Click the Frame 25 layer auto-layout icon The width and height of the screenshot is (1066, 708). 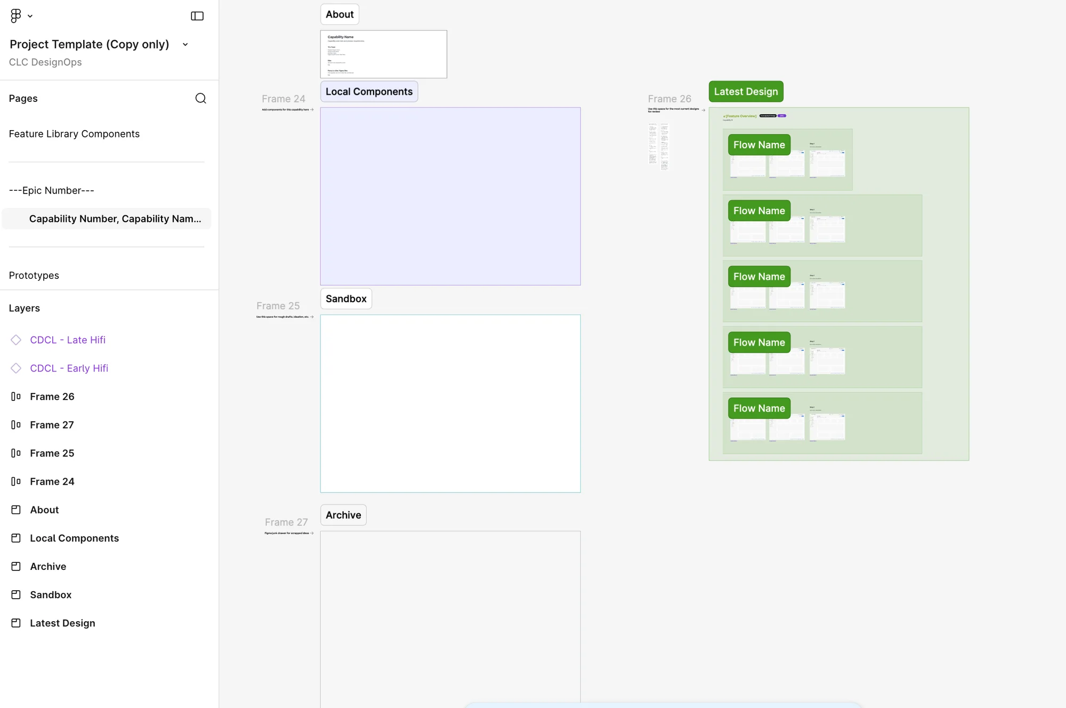16,453
